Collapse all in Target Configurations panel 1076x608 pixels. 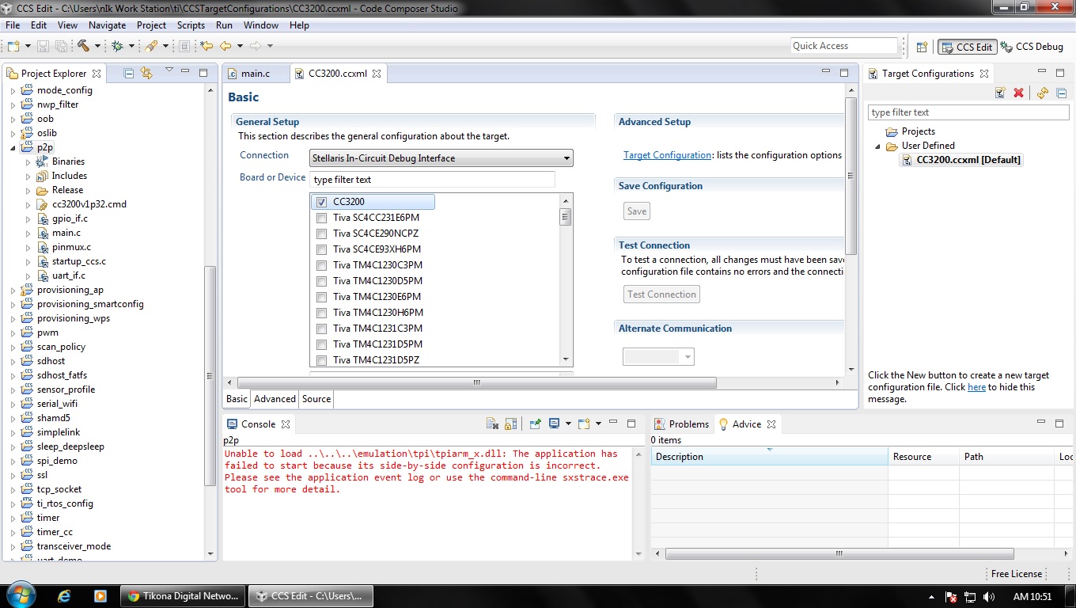tap(1062, 93)
